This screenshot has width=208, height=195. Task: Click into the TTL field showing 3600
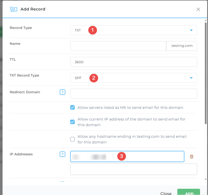pyautogui.click(x=134, y=62)
